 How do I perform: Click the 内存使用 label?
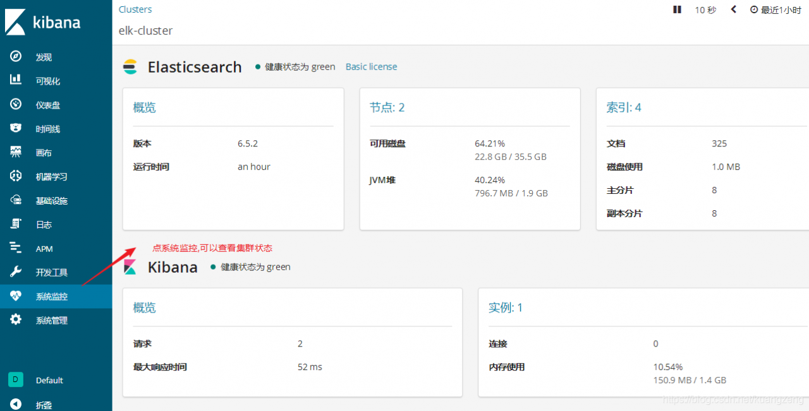(506, 367)
